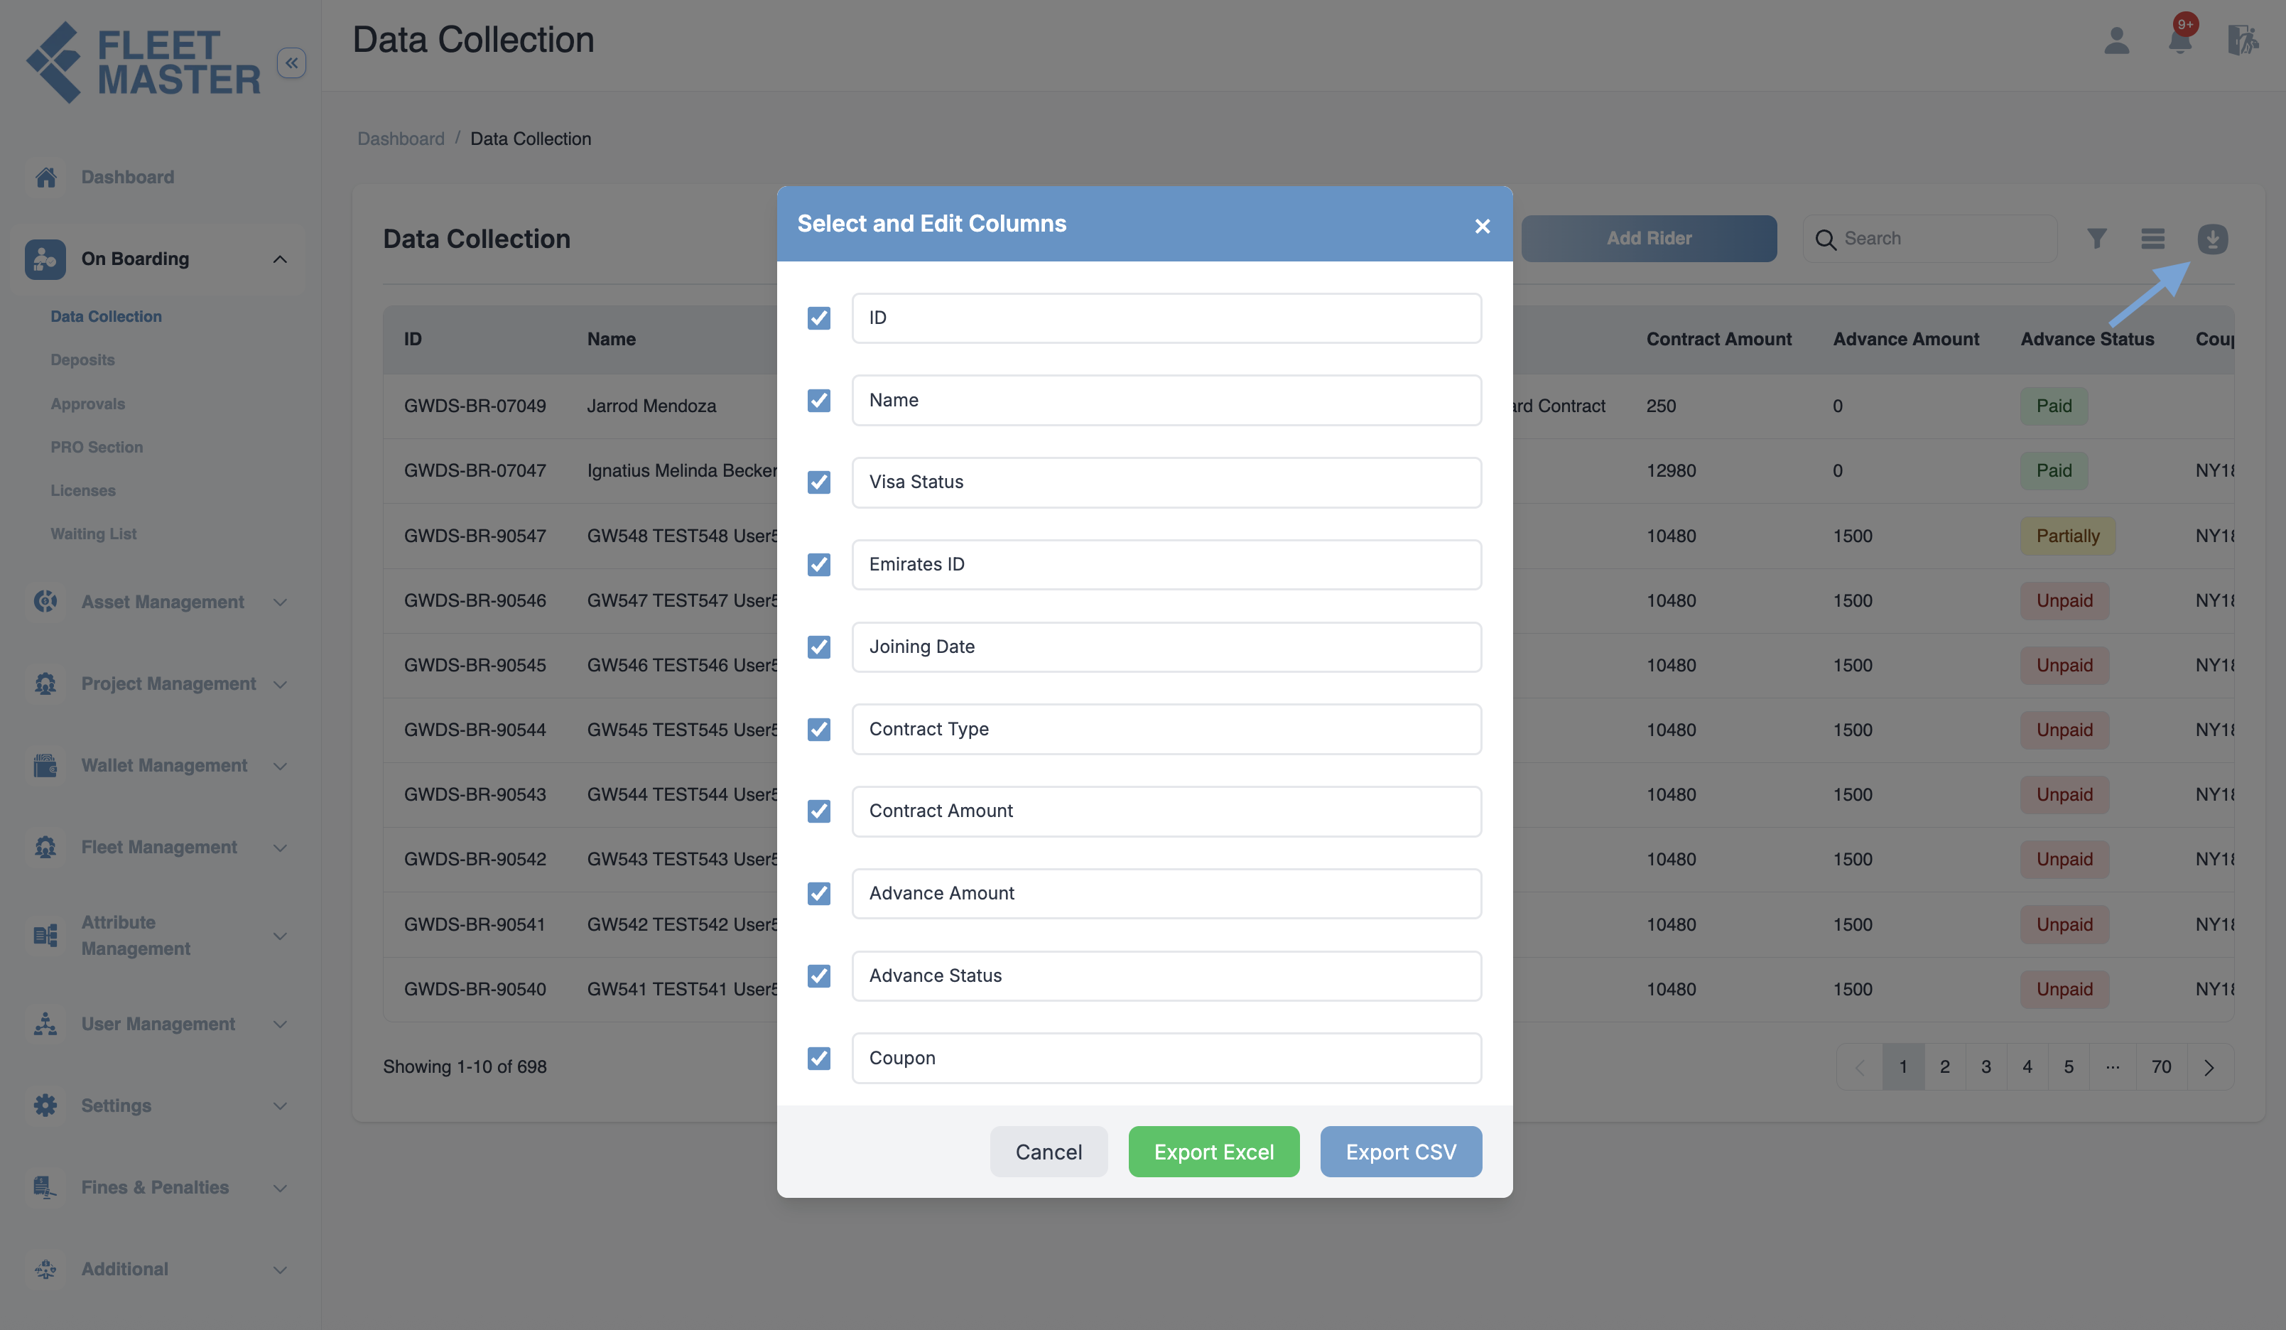Expand Fines & Penalties chevron
This screenshot has width=2286, height=1330.
(281, 1189)
